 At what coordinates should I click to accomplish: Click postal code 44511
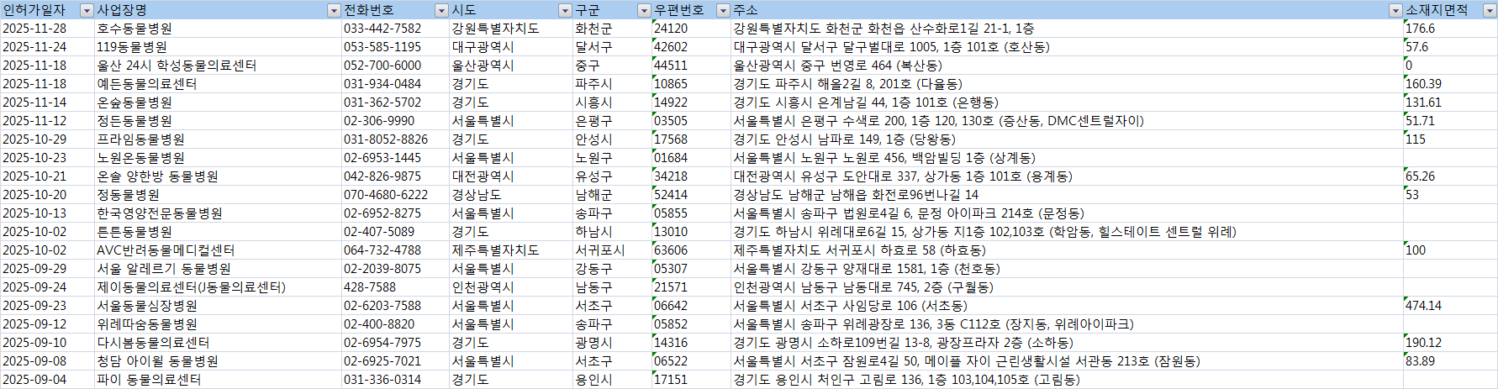point(692,66)
